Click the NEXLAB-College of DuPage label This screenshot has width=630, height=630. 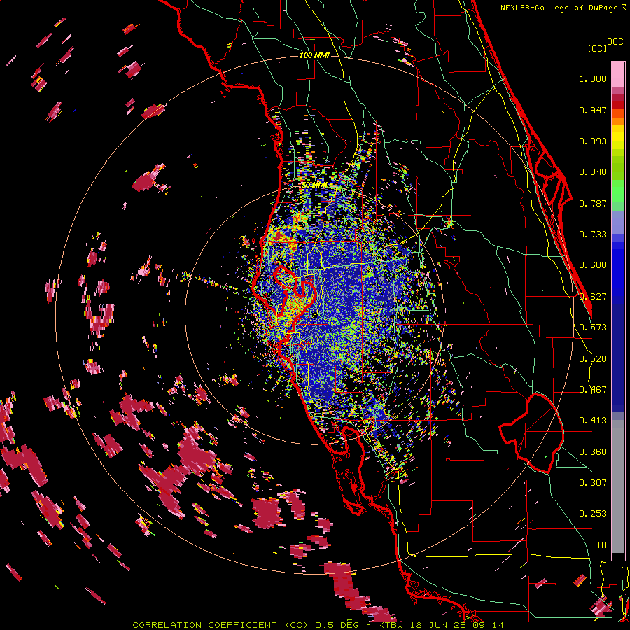560,8
